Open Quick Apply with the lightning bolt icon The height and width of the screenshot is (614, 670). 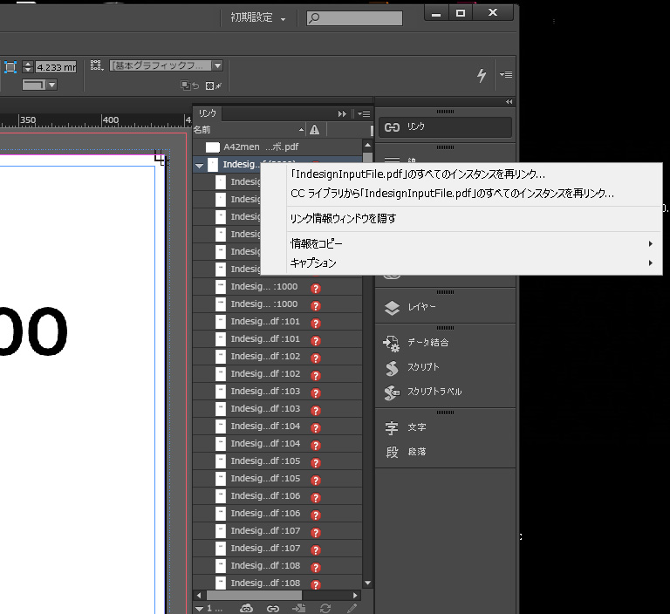pos(482,75)
